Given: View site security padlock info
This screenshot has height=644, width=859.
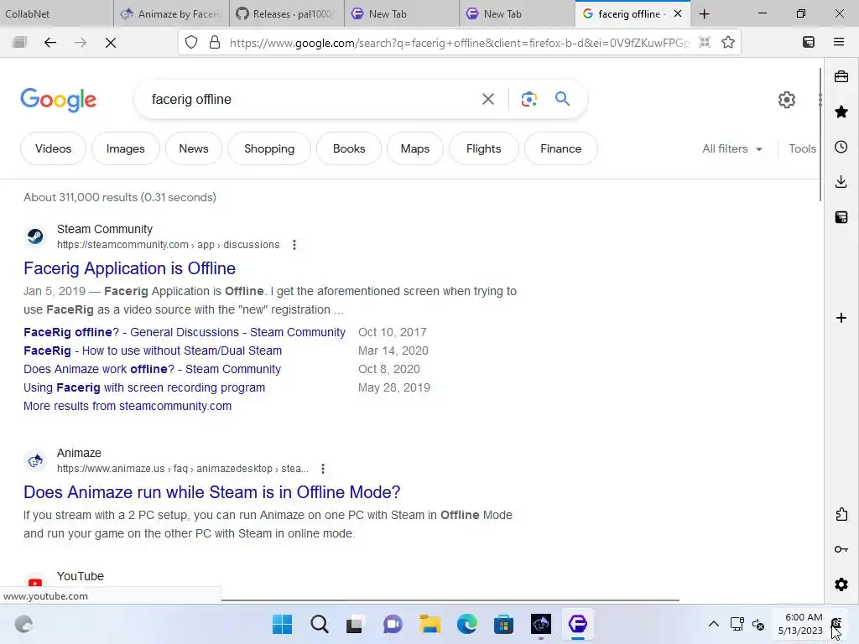Looking at the screenshot, I should [x=215, y=42].
